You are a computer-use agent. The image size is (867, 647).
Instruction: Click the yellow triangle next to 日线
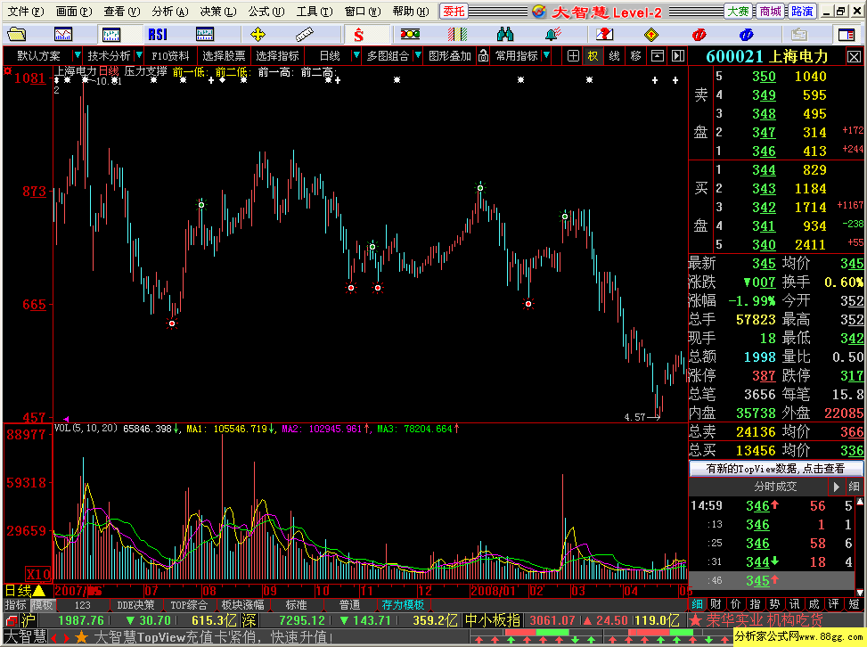pyautogui.click(x=39, y=591)
